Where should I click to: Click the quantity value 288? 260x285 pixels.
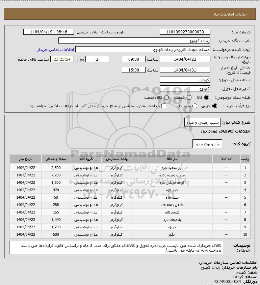[x=56, y=205]
